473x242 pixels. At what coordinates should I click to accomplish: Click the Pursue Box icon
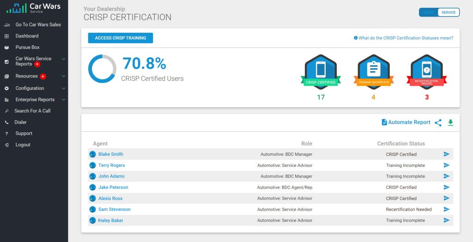(x=6, y=47)
